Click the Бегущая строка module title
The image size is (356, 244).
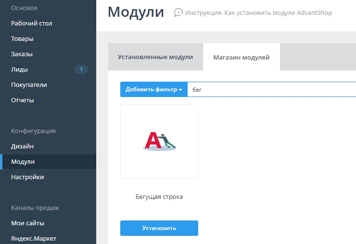click(159, 197)
